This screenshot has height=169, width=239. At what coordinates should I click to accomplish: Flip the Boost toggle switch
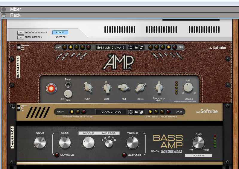(x=68, y=85)
